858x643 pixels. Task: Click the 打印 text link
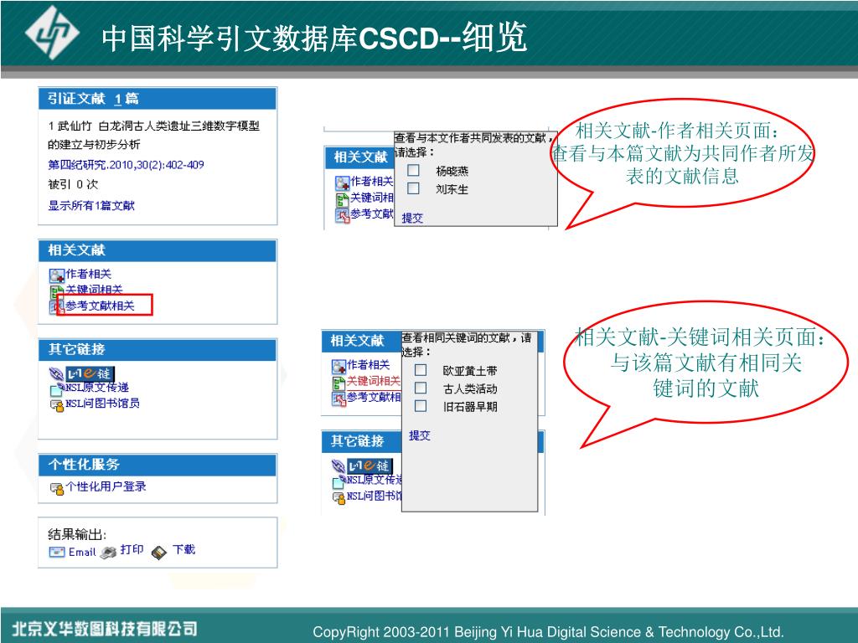pyautogui.click(x=132, y=549)
